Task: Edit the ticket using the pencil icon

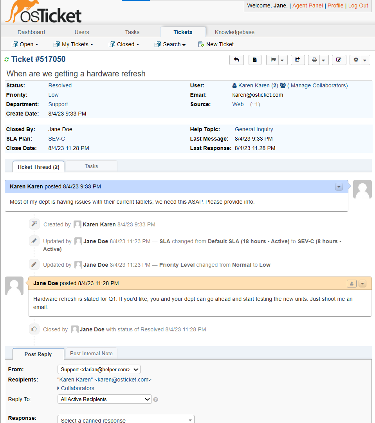Action: click(x=339, y=60)
